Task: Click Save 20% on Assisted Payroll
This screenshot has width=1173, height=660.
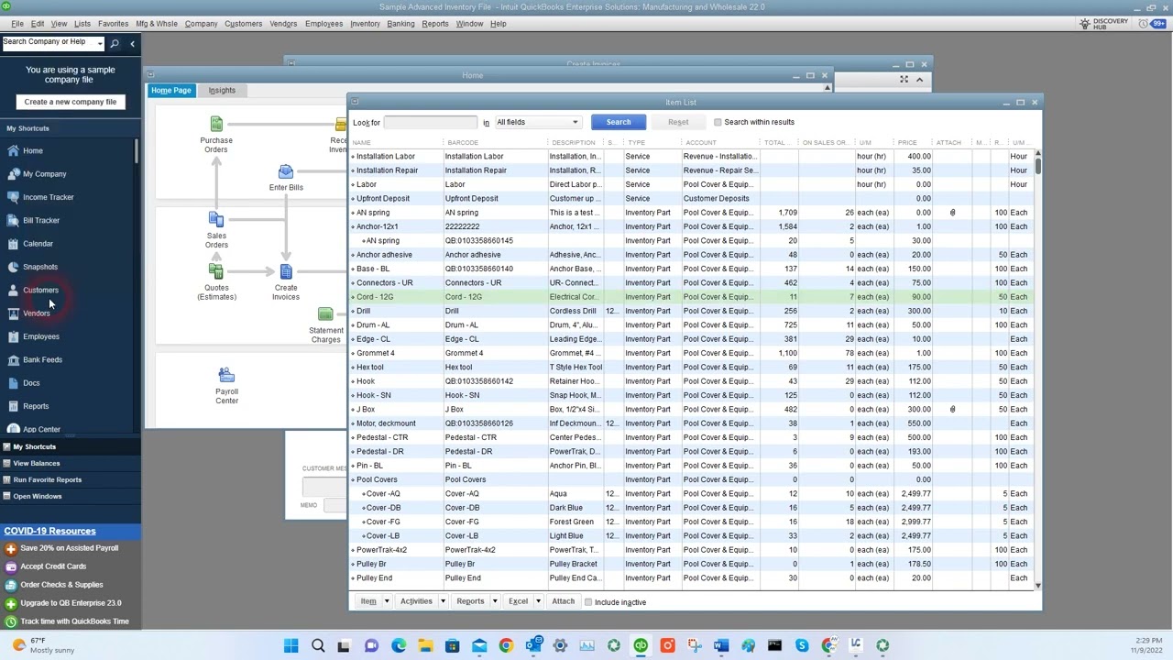Action: click(x=69, y=548)
